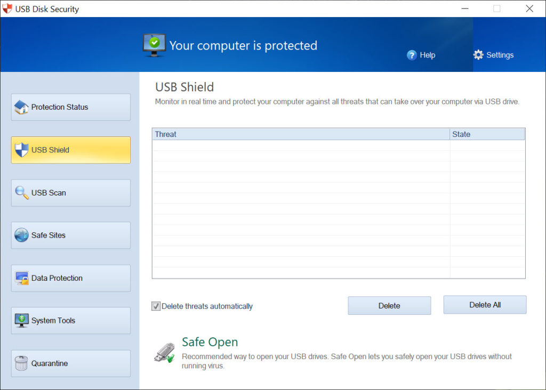The image size is (546, 390).
Task: Open the Settings link text
Action: tap(500, 55)
